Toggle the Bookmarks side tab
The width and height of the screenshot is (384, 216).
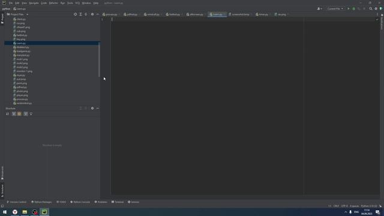point(2,173)
